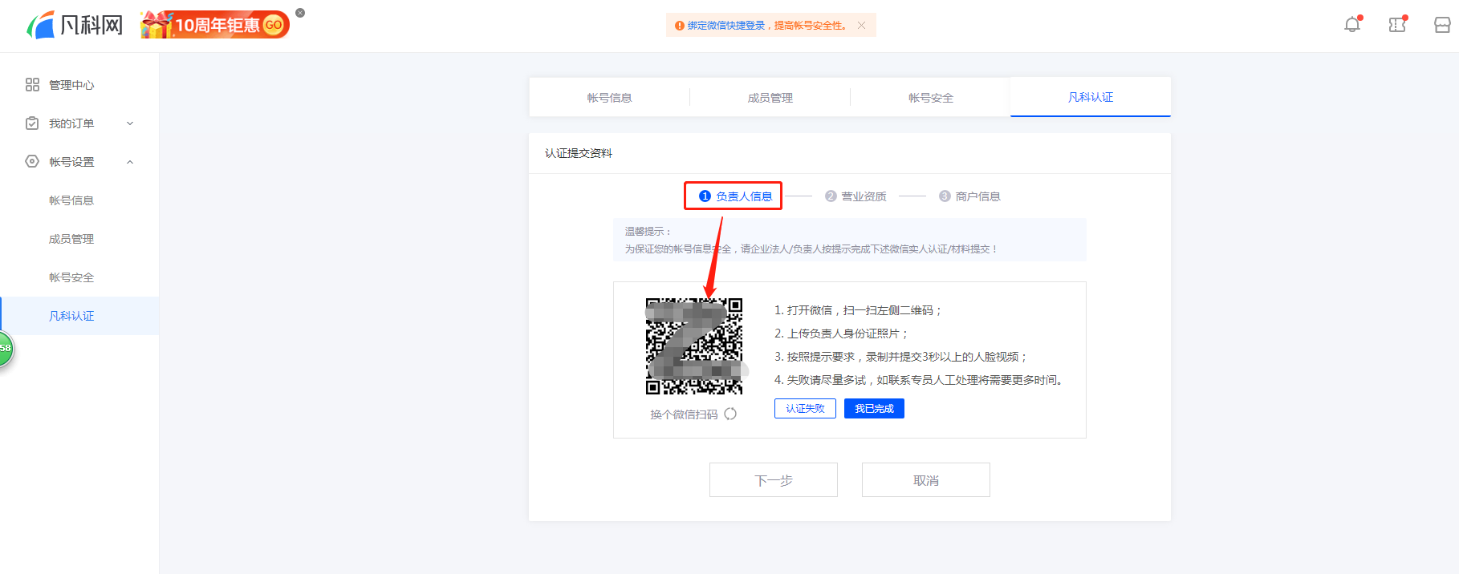Click the refresh icon beside 换个微信扫码
This screenshot has height=574, width=1459.
730,414
